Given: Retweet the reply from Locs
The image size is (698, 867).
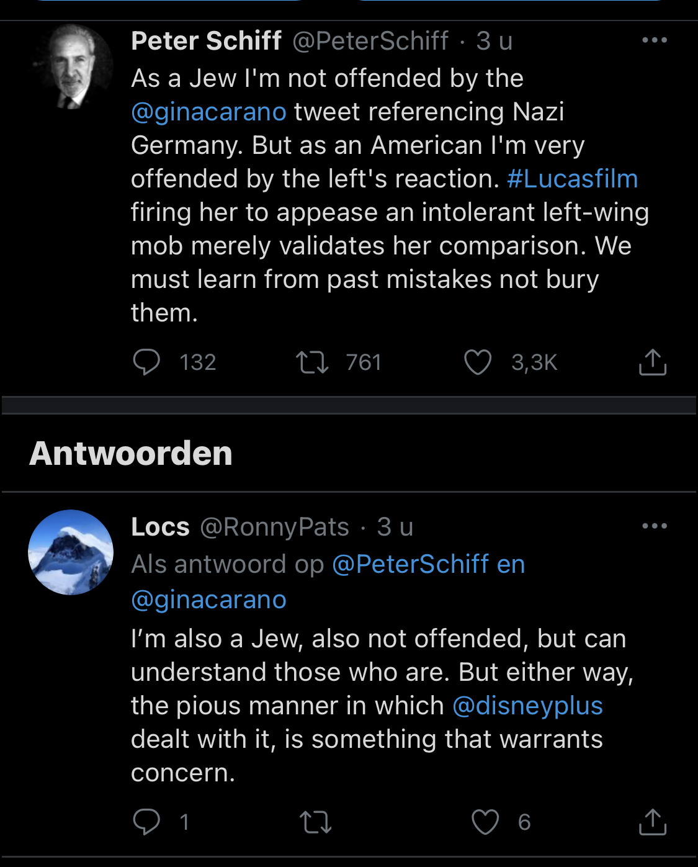Looking at the screenshot, I should click(316, 822).
